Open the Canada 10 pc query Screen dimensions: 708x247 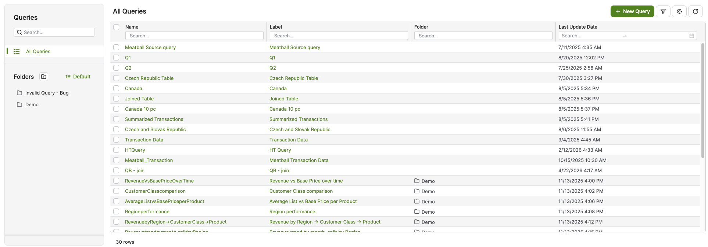tap(140, 109)
